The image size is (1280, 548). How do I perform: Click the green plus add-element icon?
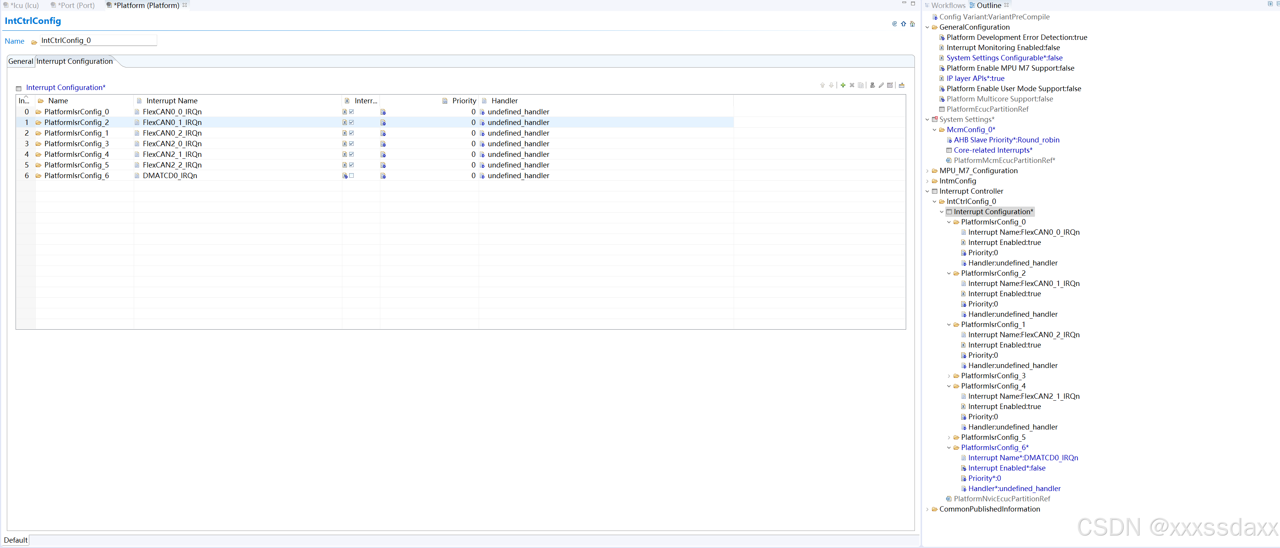(x=843, y=85)
